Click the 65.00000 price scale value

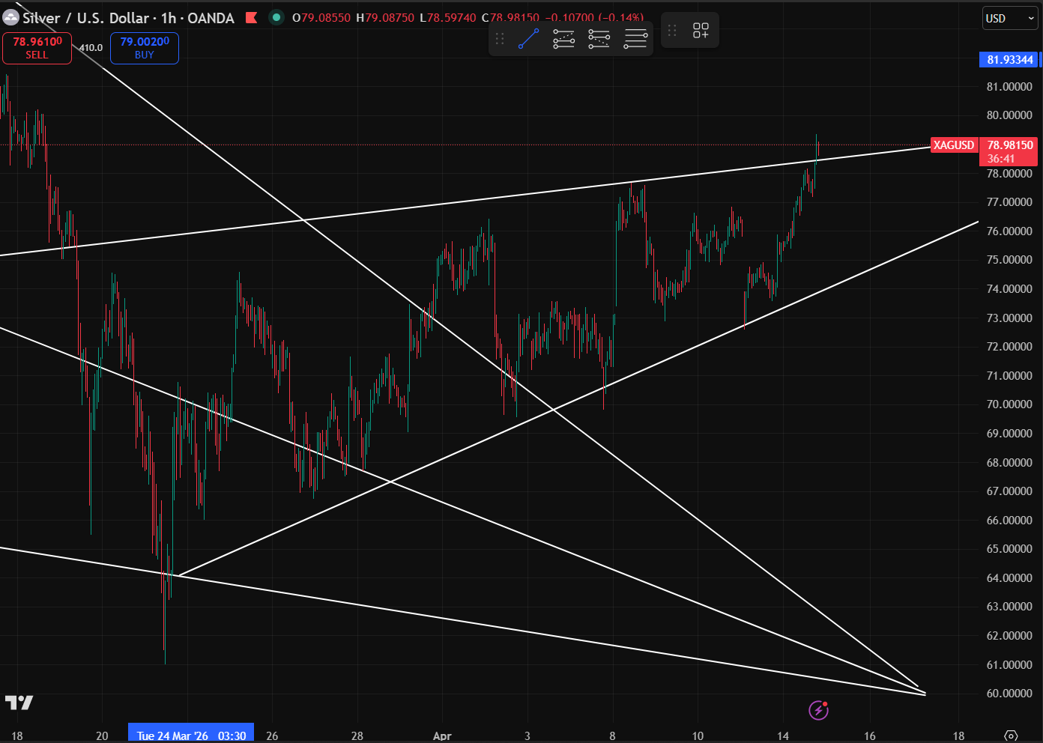tap(1009, 549)
